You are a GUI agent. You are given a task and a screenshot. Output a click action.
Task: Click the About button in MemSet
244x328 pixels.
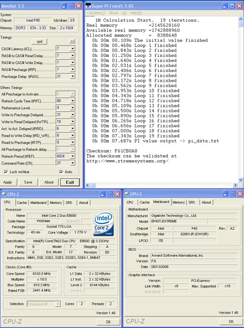click(x=49, y=182)
